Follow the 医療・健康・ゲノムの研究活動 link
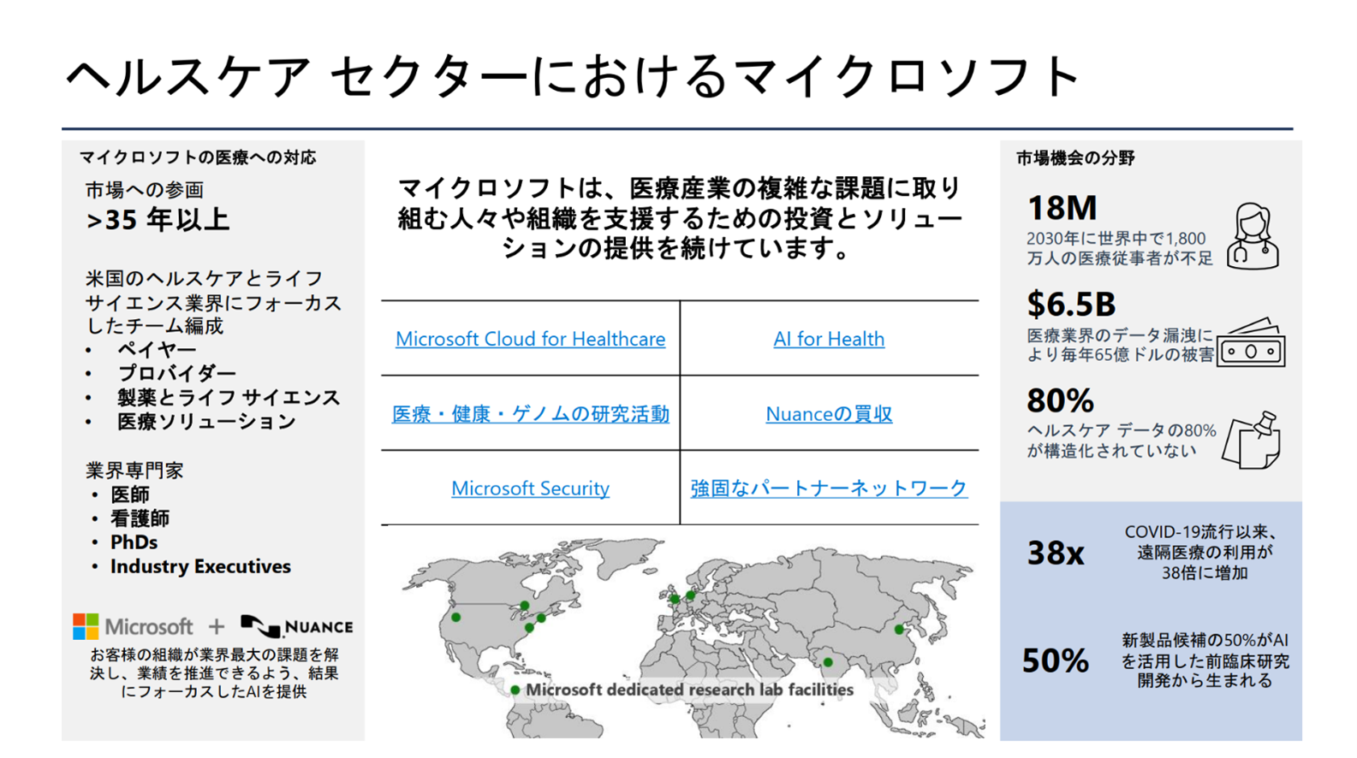This screenshot has height=758, width=1357. coord(530,414)
